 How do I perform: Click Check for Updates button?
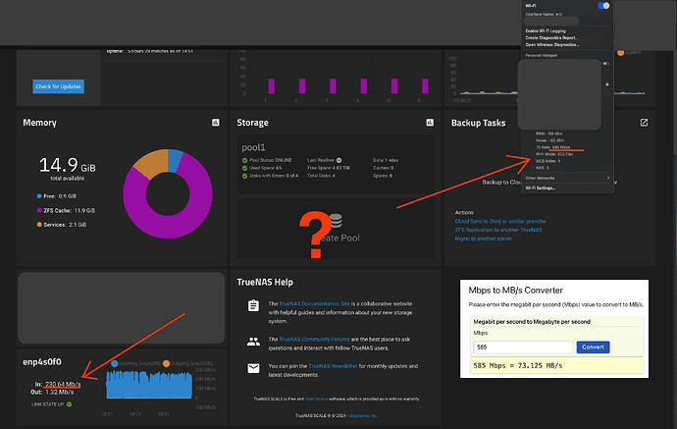[58, 86]
